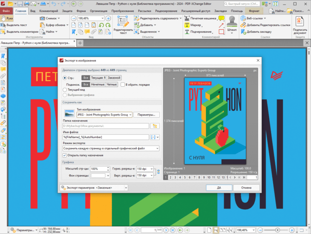Image resolution: width=311 pixels, height=234 pixels.
Task: Open horizontal resolution 150 dpi dropdown
Action: point(145,169)
